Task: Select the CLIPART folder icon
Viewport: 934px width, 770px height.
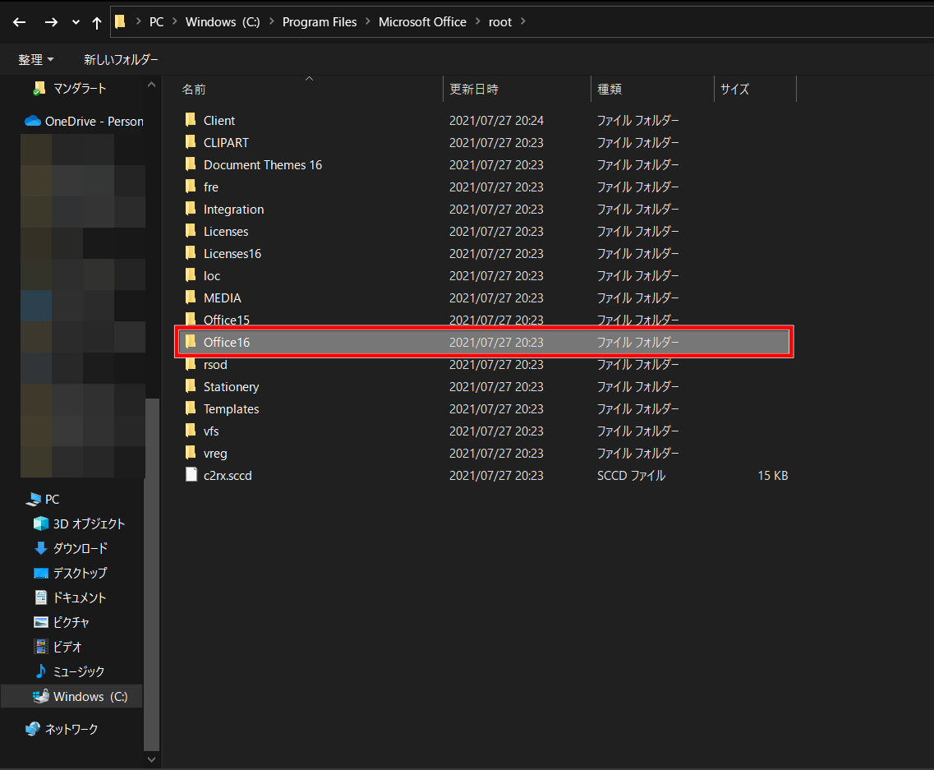Action: (x=191, y=142)
